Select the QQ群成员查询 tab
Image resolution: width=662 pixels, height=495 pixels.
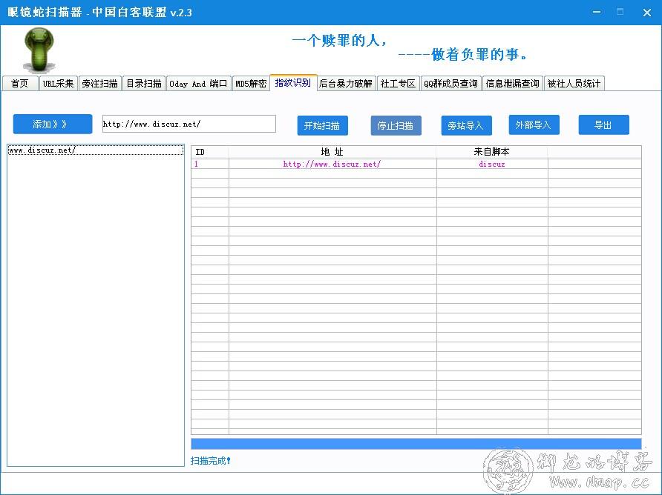(x=451, y=84)
